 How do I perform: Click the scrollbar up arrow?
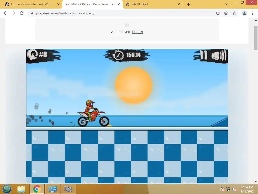click(256, 20)
